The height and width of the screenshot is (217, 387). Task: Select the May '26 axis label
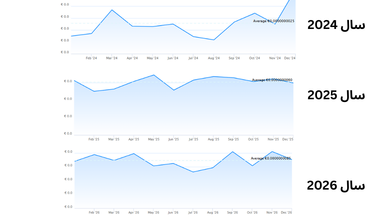pyautogui.click(x=154, y=212)
